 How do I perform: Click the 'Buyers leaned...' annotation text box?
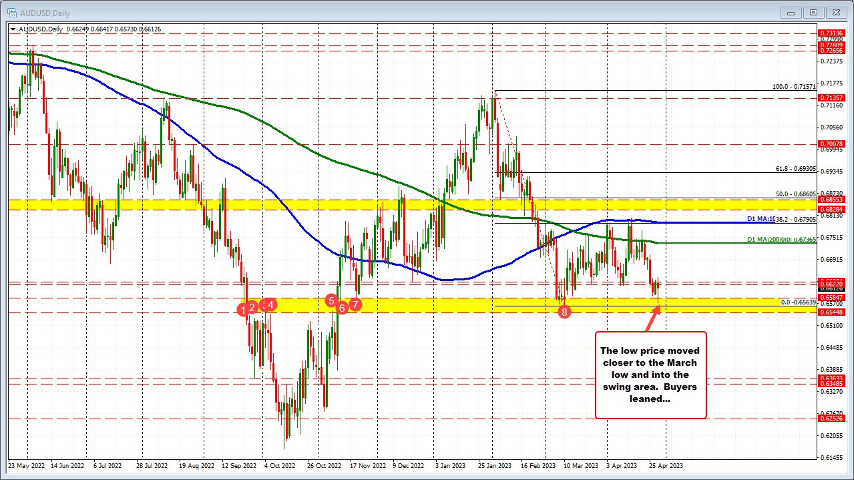[650, 375]
